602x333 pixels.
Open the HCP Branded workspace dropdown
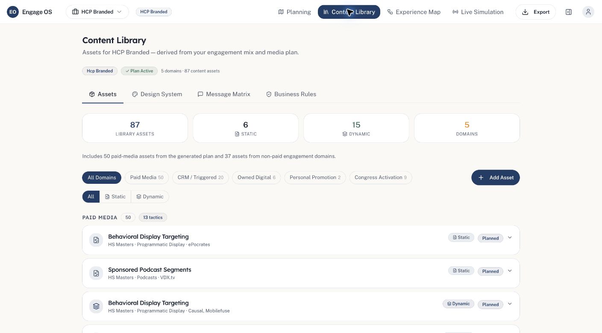point(97,12)
